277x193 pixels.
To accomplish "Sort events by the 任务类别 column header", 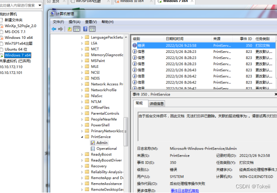I will point(264,39).
